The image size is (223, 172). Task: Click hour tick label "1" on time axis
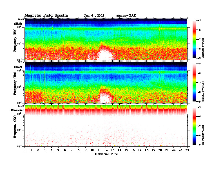31,150
